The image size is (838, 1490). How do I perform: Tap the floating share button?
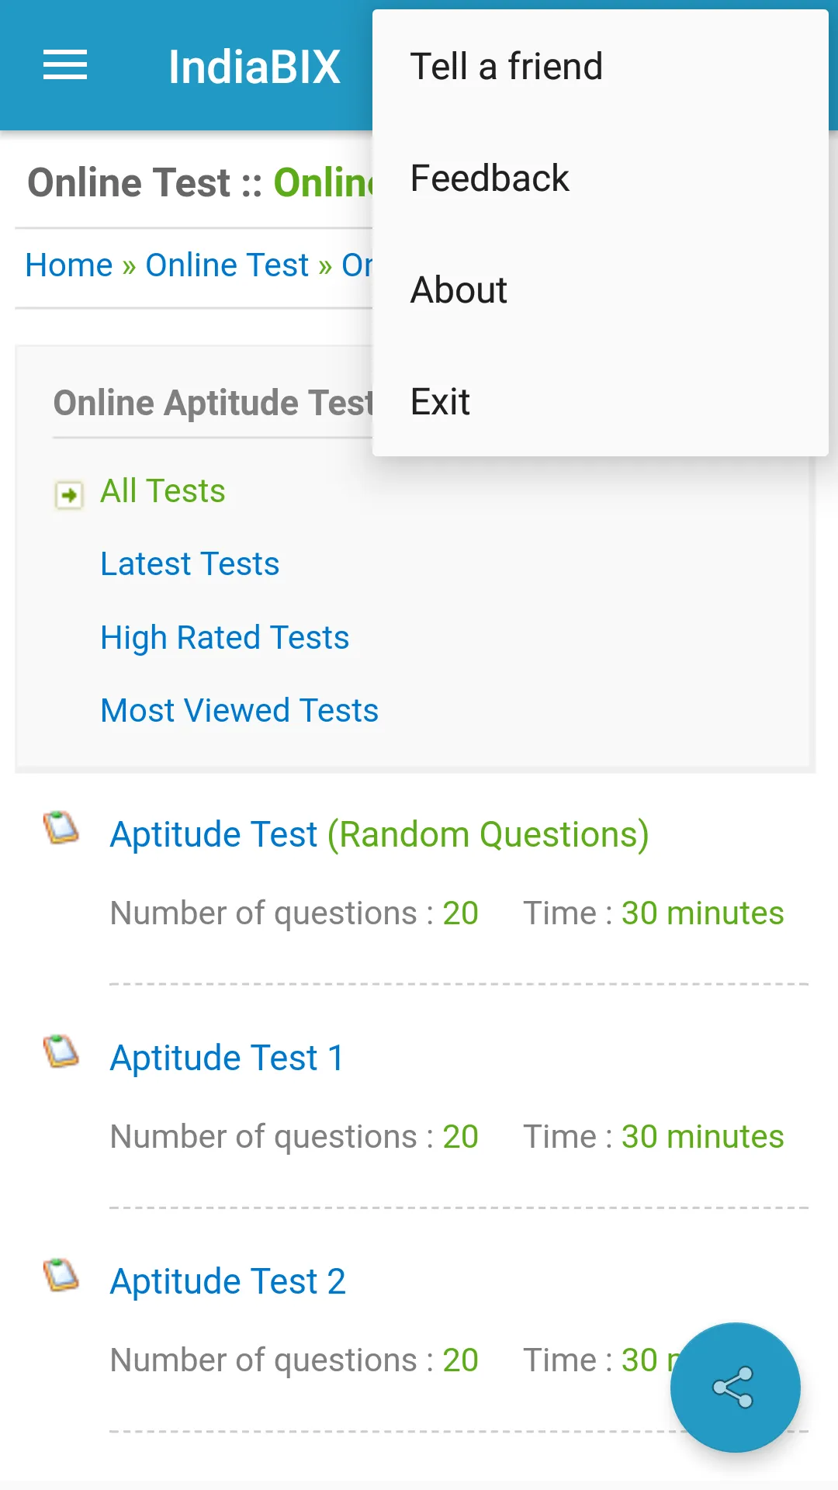tap(734, 1387)
